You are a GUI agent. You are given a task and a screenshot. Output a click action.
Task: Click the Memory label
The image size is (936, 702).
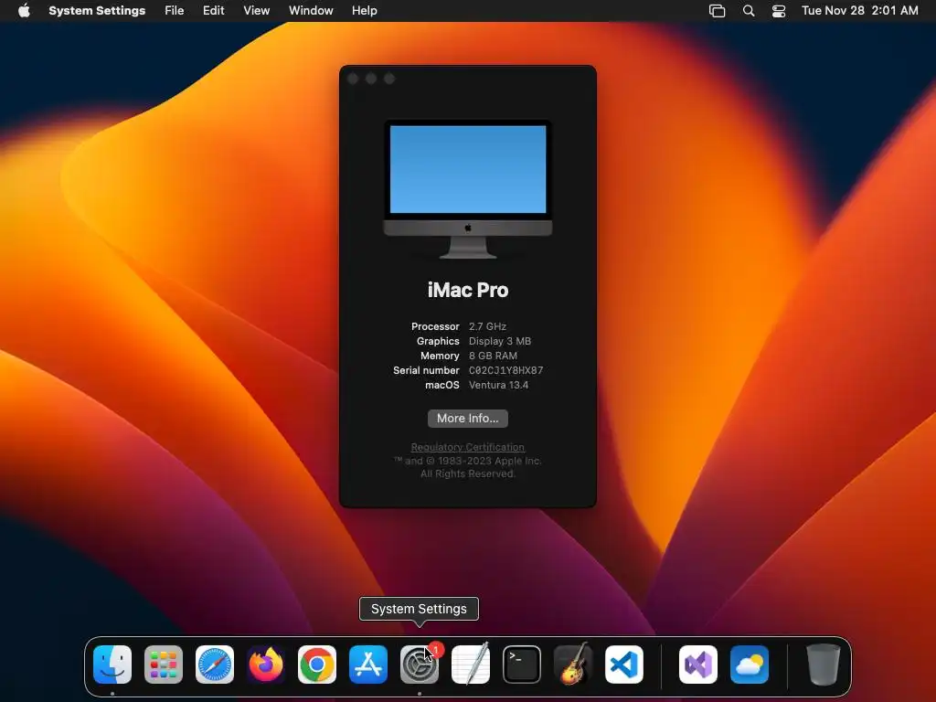point(440,356)
